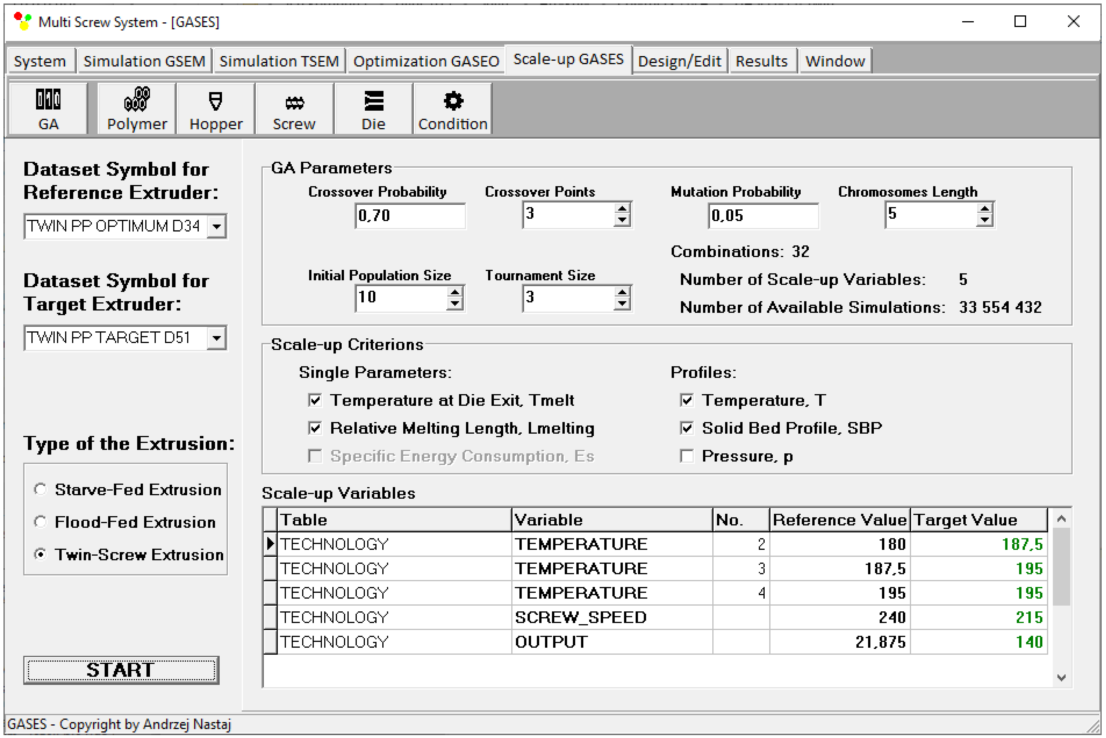The height and width of the screenshot is (738, 1106).
Task: Click the Condition gear icon
Action: (452, 109)
